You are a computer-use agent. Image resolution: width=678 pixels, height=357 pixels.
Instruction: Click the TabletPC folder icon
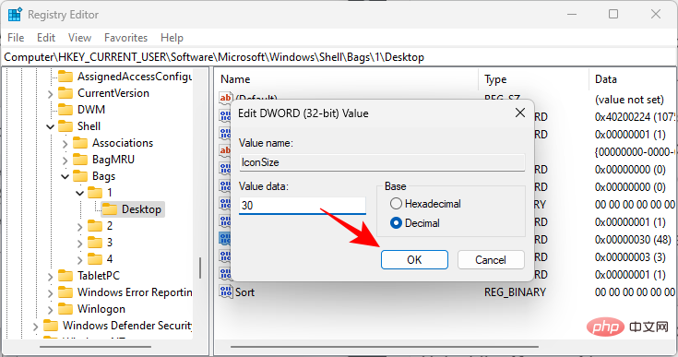pos(65,275)
